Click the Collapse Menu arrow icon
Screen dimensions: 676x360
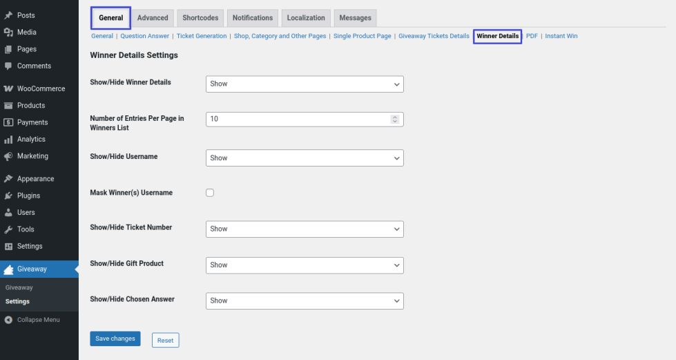[x=8, y=320]
